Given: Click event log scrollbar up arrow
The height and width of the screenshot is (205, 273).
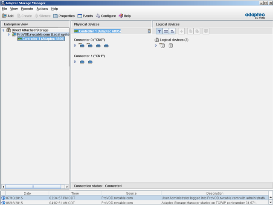Looking at the screenshot, I should pos(270,197).
